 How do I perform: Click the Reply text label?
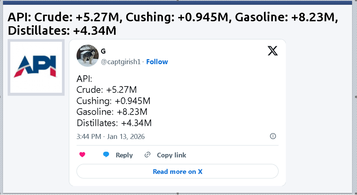click(124, 155)
